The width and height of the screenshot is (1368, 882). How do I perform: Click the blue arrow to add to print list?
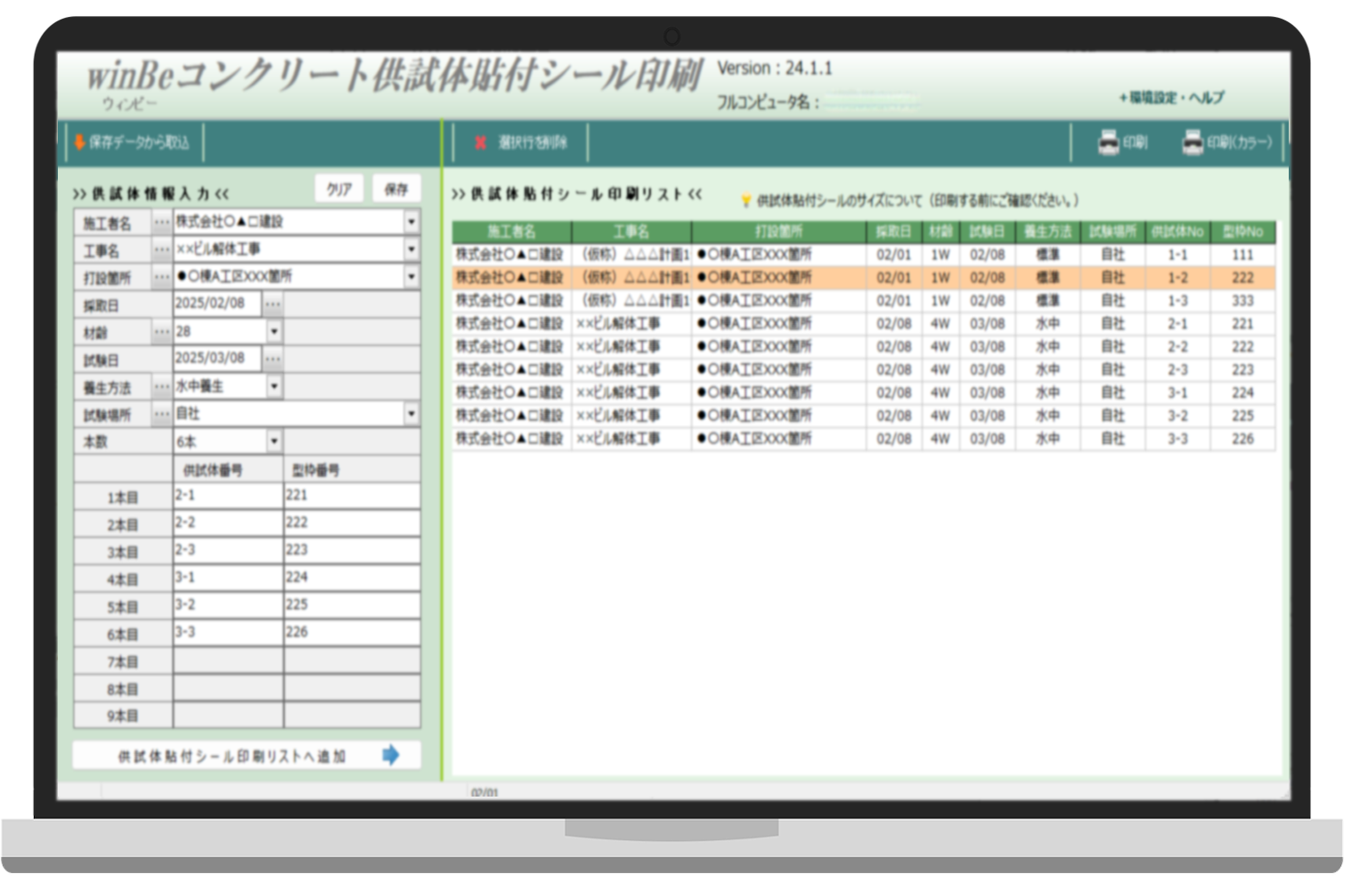pos(390,756)
